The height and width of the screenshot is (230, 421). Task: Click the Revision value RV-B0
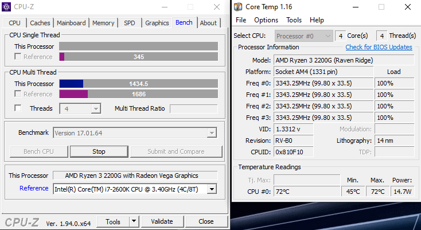[294, 141]
